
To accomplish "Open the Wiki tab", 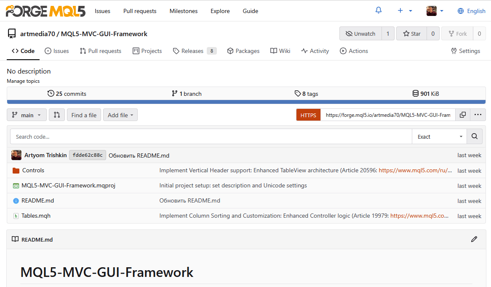I will [280, 51].
